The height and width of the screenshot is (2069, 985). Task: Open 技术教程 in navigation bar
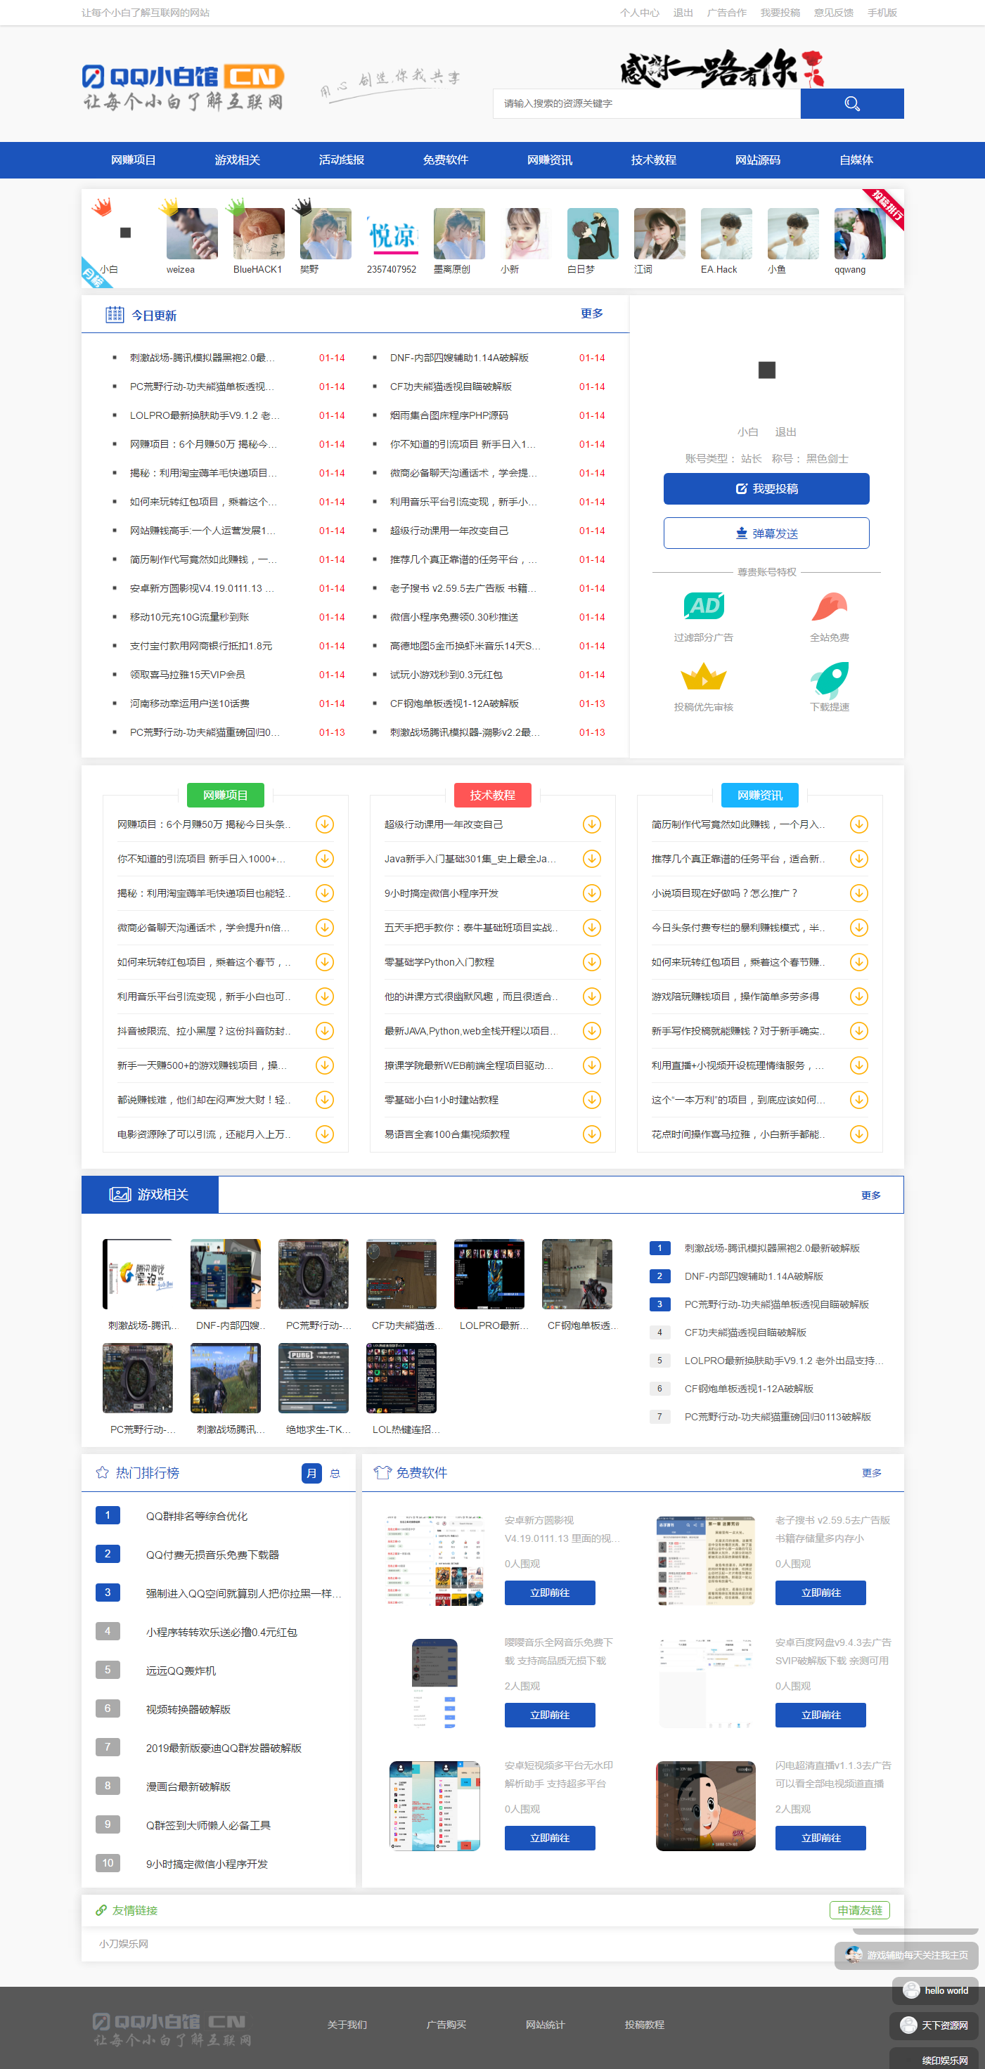tap(653, 160)
